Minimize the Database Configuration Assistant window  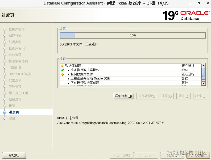pos(190,4)
